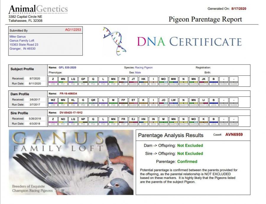Image resolution: width=266 pixels, height=204 pixels.
Task: Click the KL marker cell in Dam Profile
Action: coord(73,102)
